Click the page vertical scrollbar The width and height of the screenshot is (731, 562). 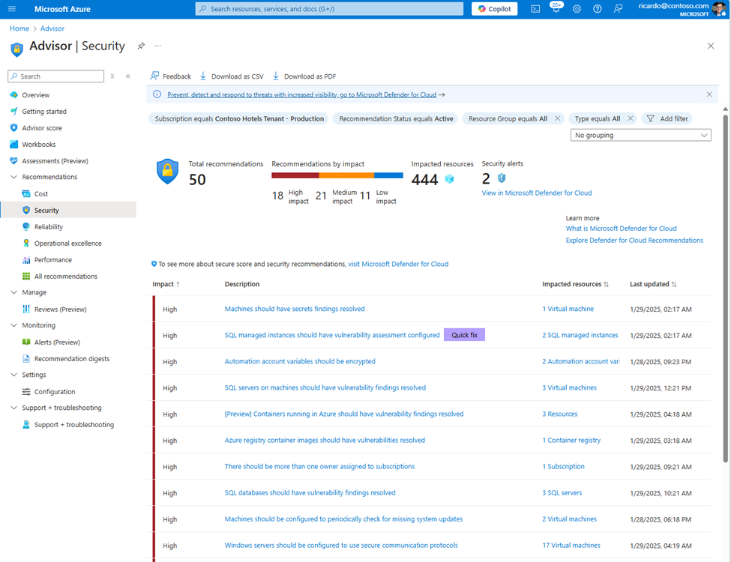click(726, 288)
